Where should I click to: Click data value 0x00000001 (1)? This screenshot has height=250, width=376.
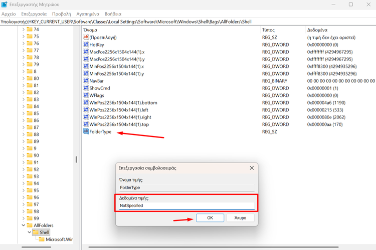point(322,88)
